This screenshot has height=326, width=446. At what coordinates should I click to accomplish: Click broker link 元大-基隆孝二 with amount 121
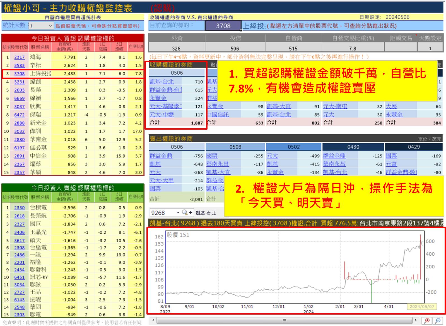pos(166,106)
